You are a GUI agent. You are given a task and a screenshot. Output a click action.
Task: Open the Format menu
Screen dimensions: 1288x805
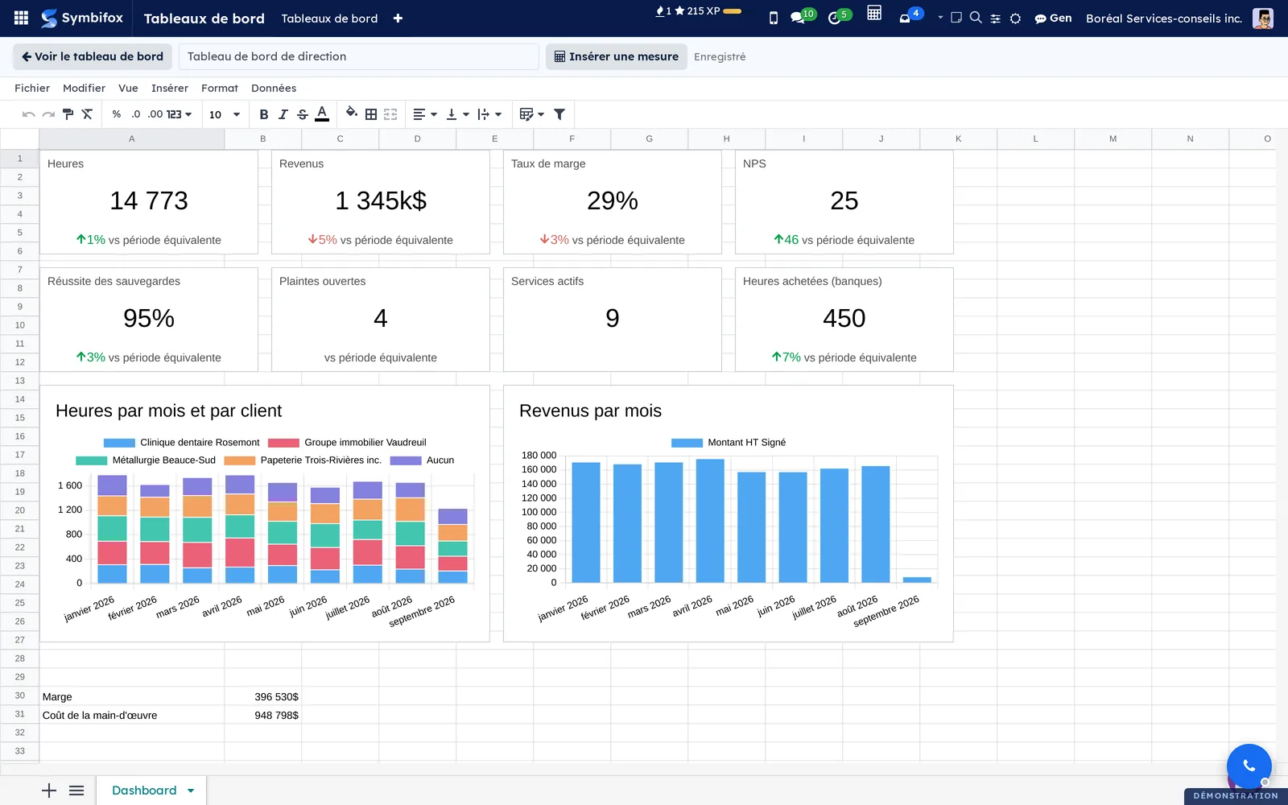tap(220, 88)
